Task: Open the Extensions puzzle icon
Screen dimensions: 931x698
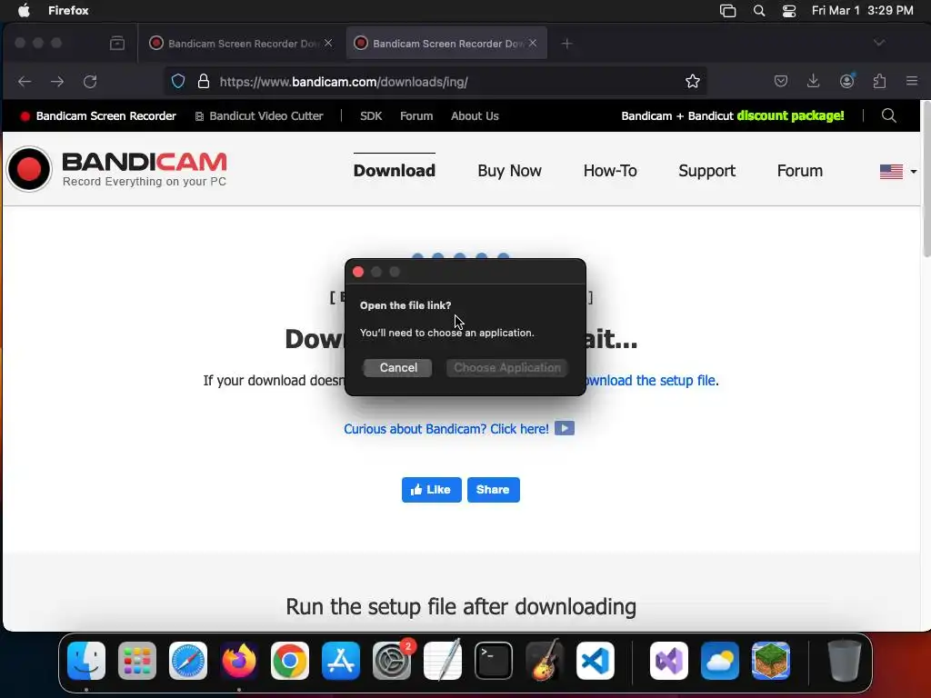Action: click(879, 81)
